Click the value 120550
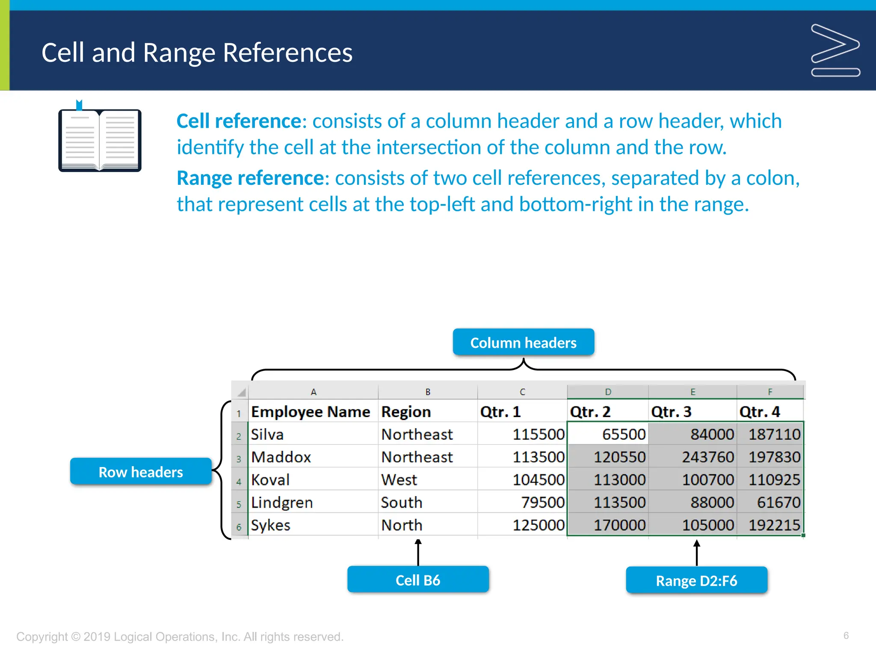Viewport: 876px width, 657px height. pyautogui.click(x=608, y=456)
